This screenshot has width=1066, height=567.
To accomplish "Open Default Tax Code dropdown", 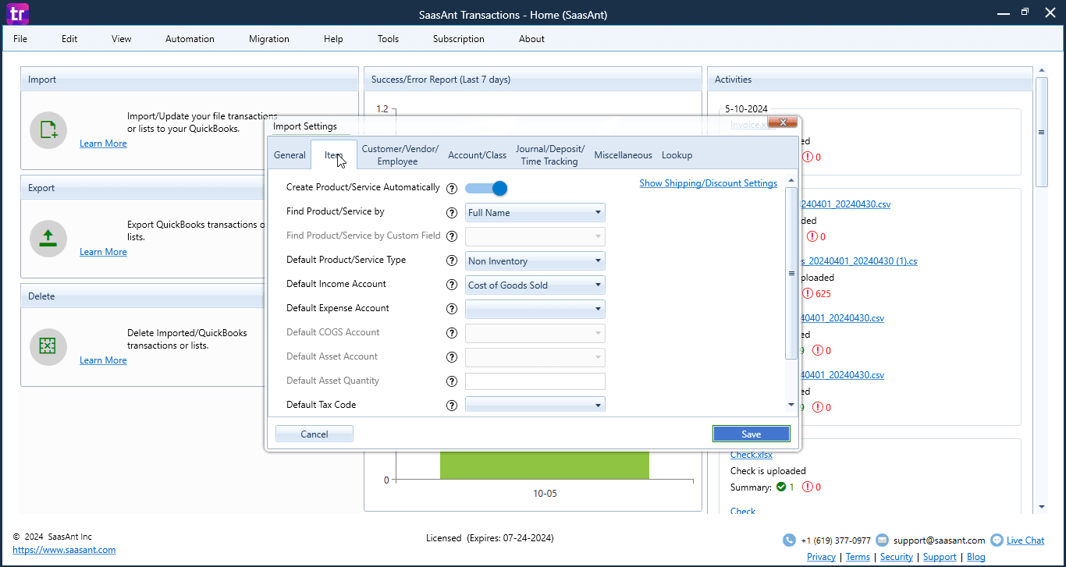I will point(535,404).
